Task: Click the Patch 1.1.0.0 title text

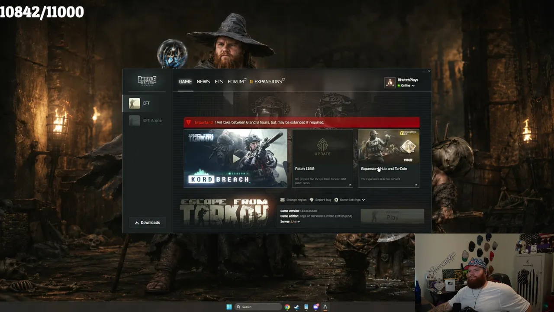Action: click(x=305, y=169)
